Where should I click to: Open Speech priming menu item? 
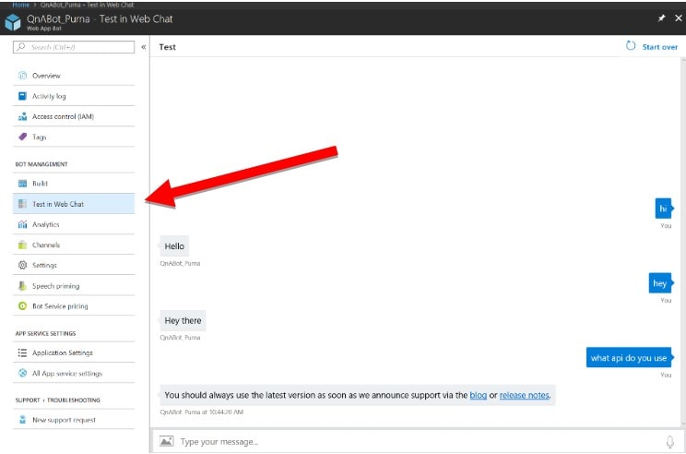tap(74, 286)
